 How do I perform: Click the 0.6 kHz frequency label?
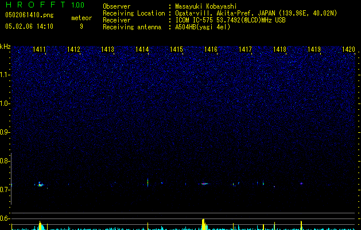tap(5, 218)
